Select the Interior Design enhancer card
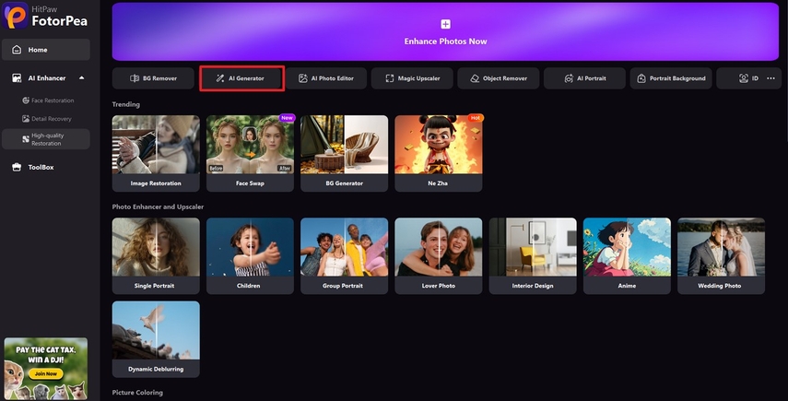 533,255
